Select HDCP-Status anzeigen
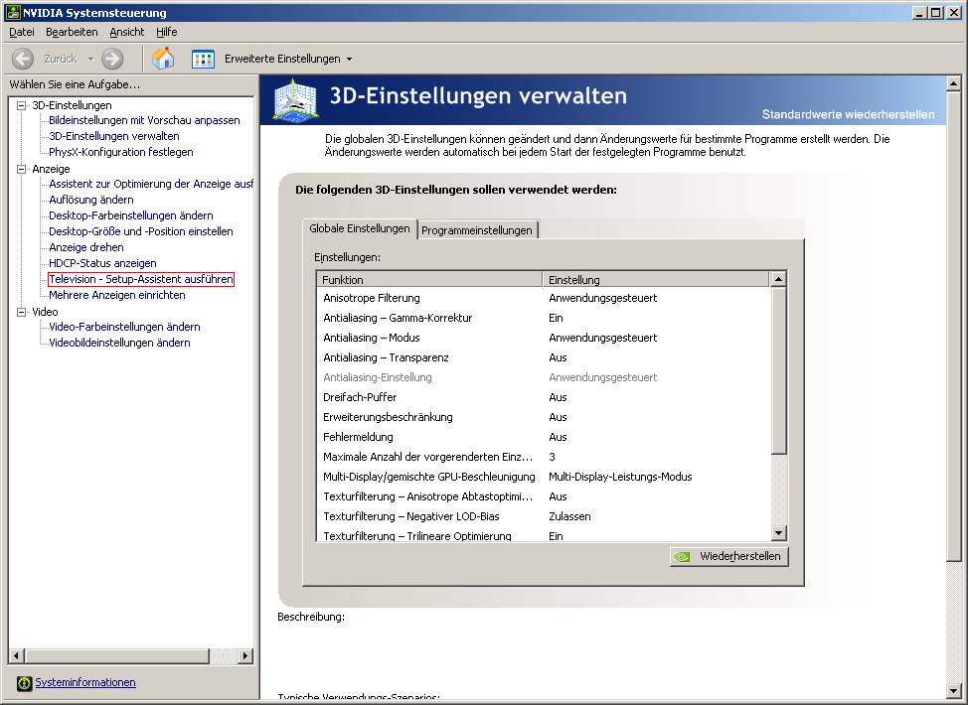 102,264
